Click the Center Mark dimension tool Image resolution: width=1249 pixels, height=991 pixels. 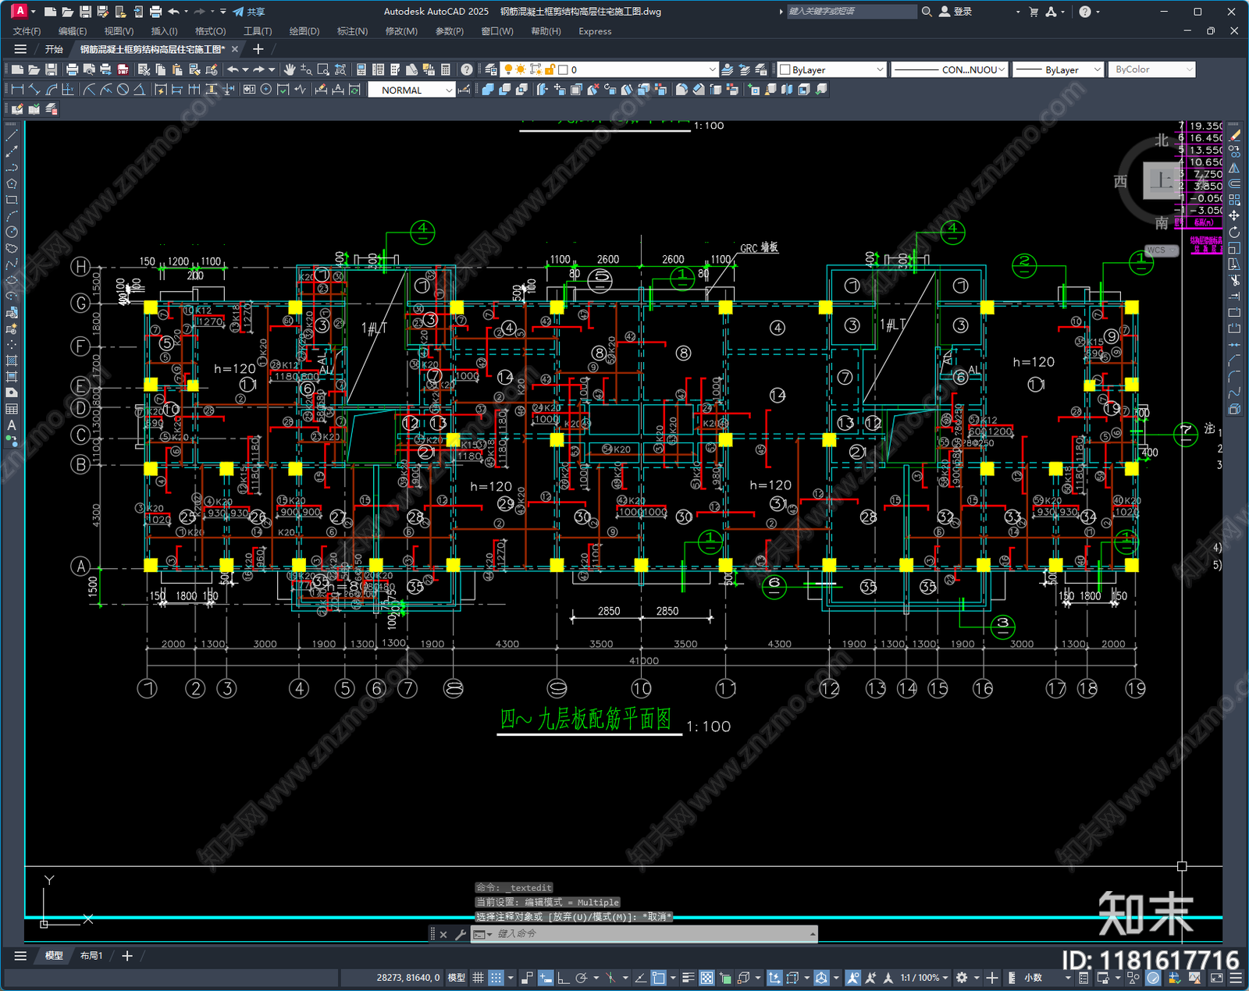266,90
